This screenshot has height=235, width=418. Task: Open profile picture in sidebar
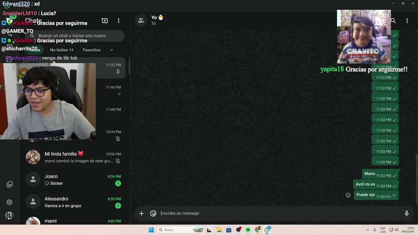coord(9,215)
